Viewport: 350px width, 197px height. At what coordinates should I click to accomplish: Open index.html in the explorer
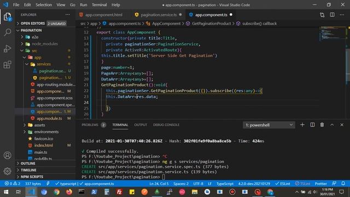click(45, 145)
